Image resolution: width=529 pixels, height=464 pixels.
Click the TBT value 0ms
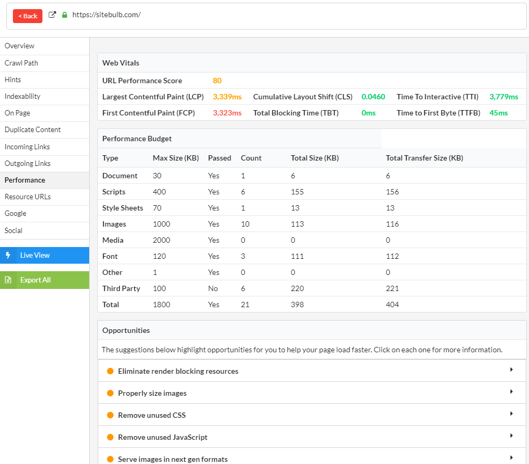[x=368, y=113]
